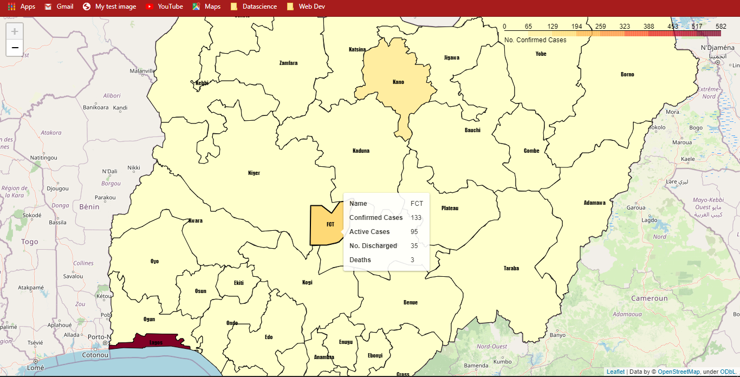Zoom out using the map's minus control
This screenshot has height=377, width=740.
click(14, 48)
